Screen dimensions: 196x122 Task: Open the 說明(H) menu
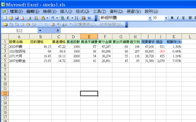click(x=151, y=12)
